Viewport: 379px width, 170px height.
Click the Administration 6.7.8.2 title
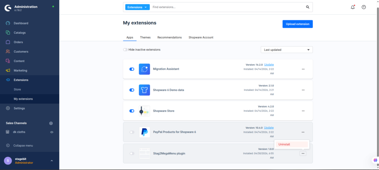tap(26, 8)
